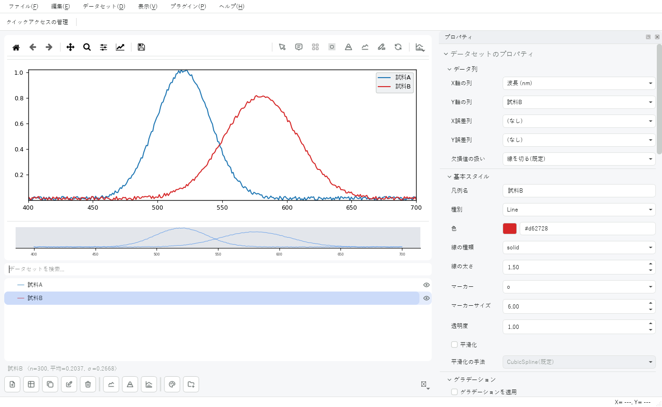This screenshot has height=407, width=662.
Task: Select the arrow pointer cursor tool
Action: coord(282,47)
